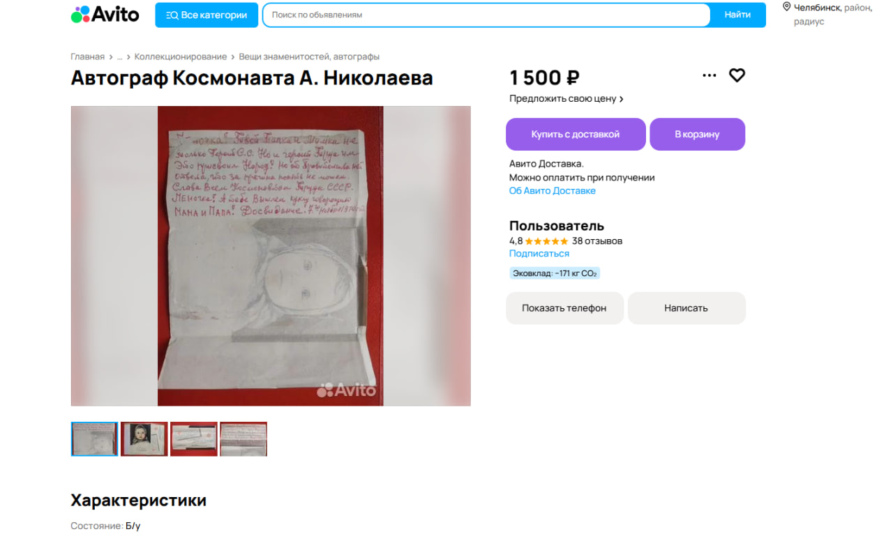Click Показать телефон button
This screenshot has width=893, height=541.
tap(564, 307)
